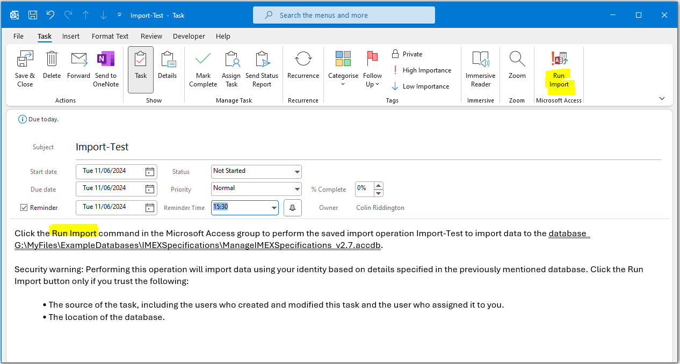Screen dimensions: 680x364
Task: Expand the Reminder Time dropdown
Action: click(x=274, y=208)
